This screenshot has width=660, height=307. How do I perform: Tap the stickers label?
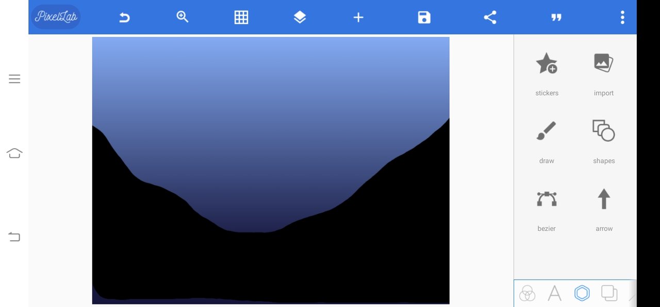click(x=547, y=93)
